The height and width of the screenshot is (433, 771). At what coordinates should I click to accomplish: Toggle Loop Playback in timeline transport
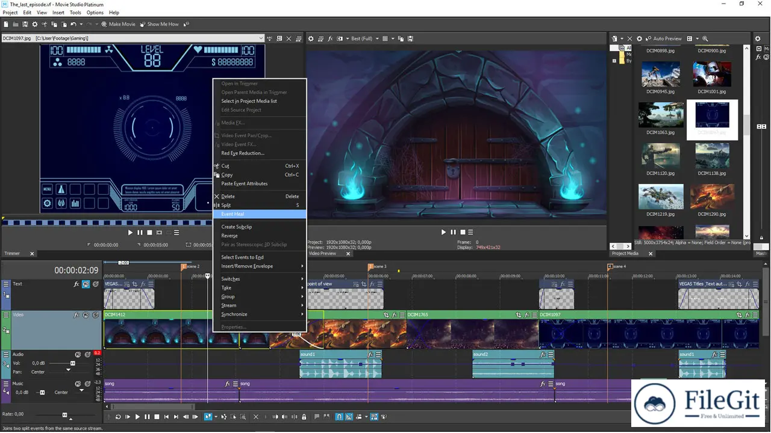[x=118, y=417]
